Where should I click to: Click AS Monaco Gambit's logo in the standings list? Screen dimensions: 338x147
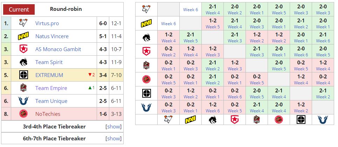[23, 49]
